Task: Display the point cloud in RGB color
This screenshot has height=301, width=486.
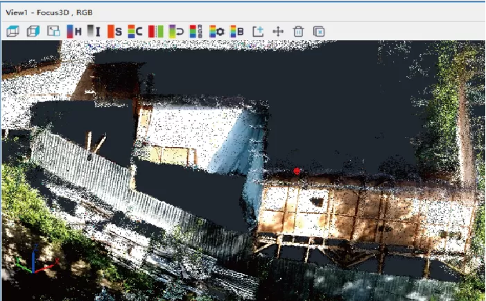Action: tap(196, 31)
